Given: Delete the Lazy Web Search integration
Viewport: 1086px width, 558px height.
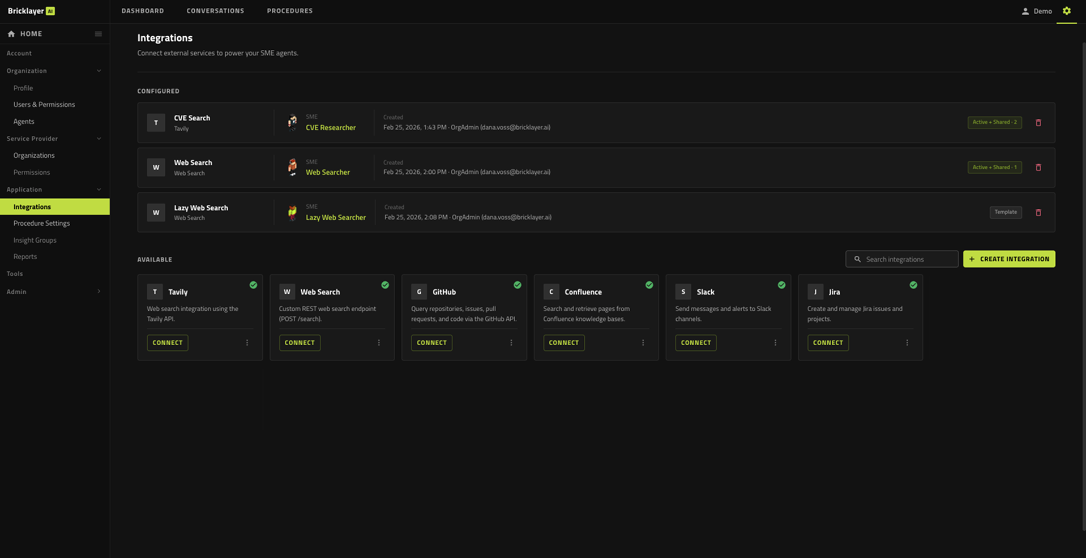Looking at the screenshot, I should pyautogui.click(x=1038, y=213).
